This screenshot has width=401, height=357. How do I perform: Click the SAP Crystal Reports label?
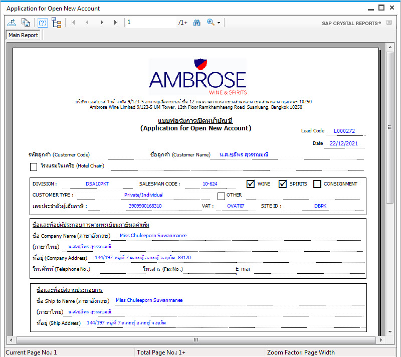[351, 23]
